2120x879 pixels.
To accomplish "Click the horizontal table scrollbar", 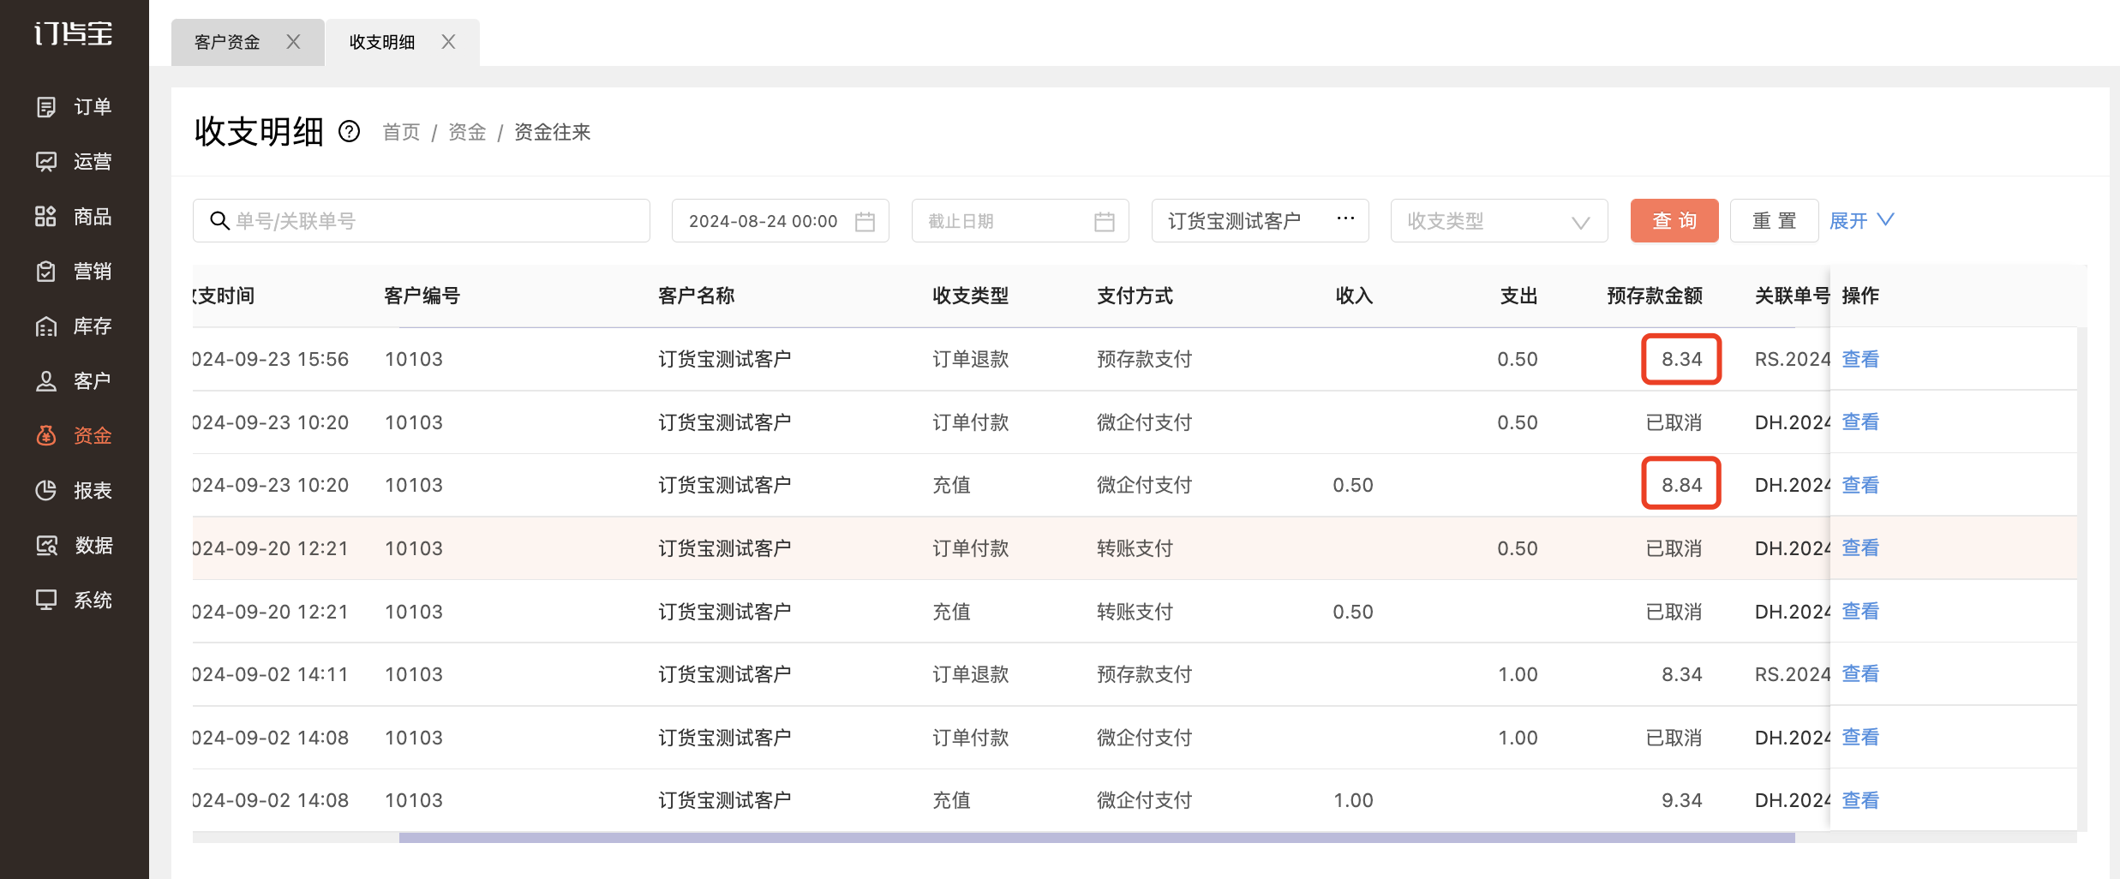I will pyautogui.click(x=1097, y=838).
